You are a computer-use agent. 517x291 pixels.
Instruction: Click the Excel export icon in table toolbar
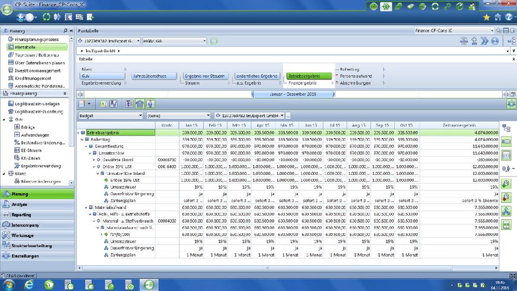click(103, 104)
